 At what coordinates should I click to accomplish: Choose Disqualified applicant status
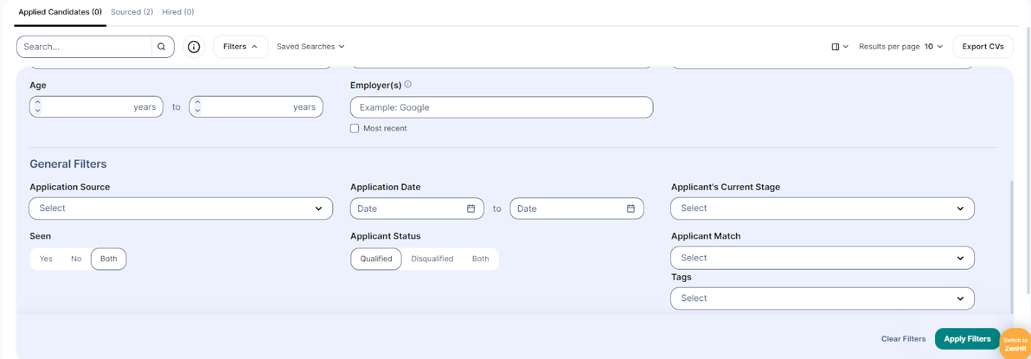pyautogui.click(x=432, y=259)
